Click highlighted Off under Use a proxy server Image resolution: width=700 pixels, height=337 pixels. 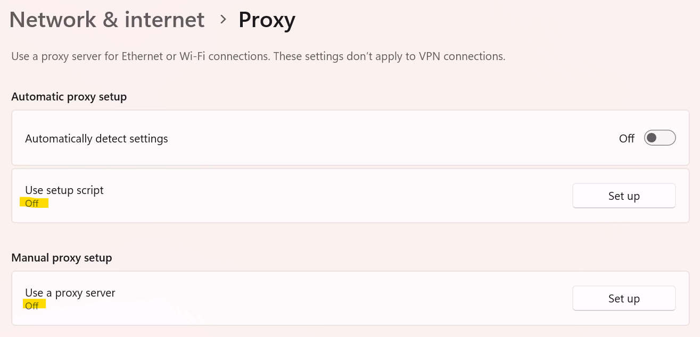pos(32,306)
